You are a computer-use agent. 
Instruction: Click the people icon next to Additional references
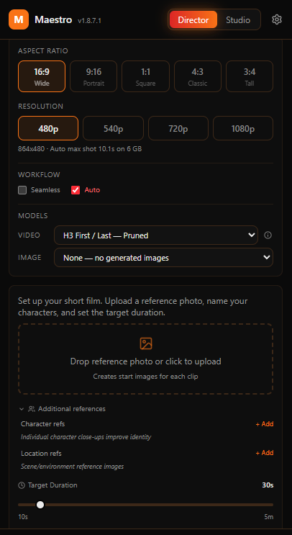(x=32, y=409)
